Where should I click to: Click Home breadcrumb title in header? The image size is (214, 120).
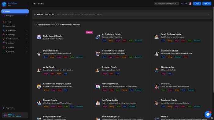[41, 4]
